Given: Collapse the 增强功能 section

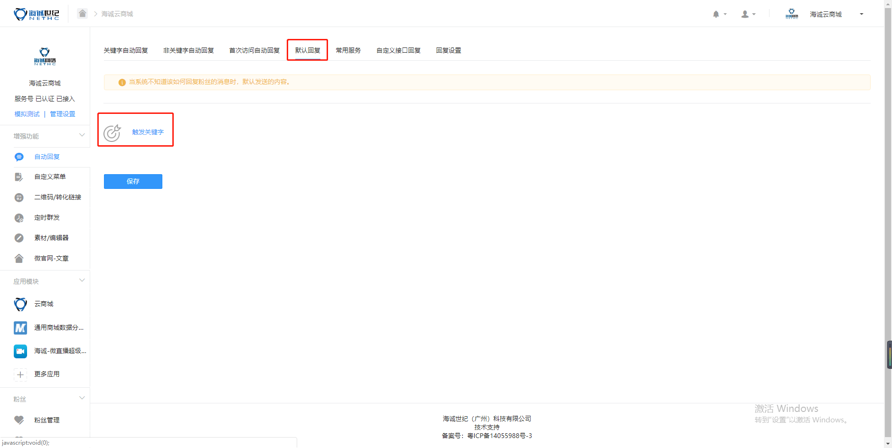Looking at the screenshot, I should click(82, 135).
